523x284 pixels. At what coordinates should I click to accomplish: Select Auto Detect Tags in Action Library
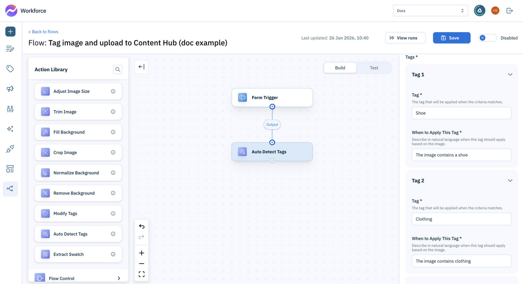tap(78, 234)
